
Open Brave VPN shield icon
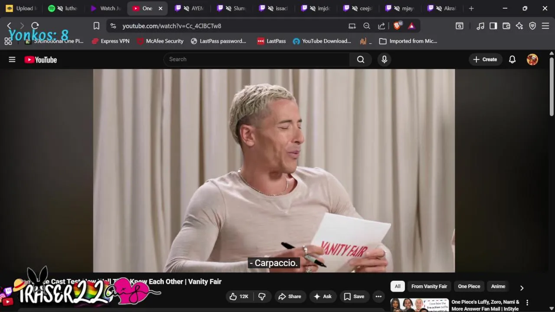(532, 26)
